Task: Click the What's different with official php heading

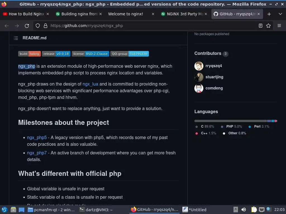Action: (70, 174)
